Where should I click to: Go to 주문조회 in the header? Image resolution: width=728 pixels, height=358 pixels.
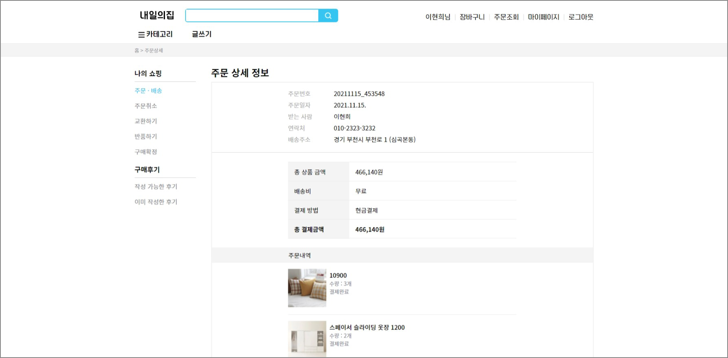coord(507,17)
